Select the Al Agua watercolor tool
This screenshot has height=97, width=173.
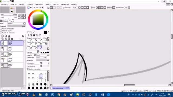45,39
